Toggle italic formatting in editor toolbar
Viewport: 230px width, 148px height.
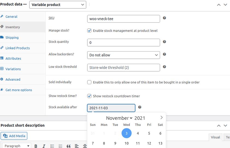point(44,146)
